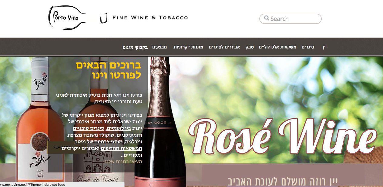
Task: Open the מתנות יוקרתיות menu
Action: (x=188, y=47)
